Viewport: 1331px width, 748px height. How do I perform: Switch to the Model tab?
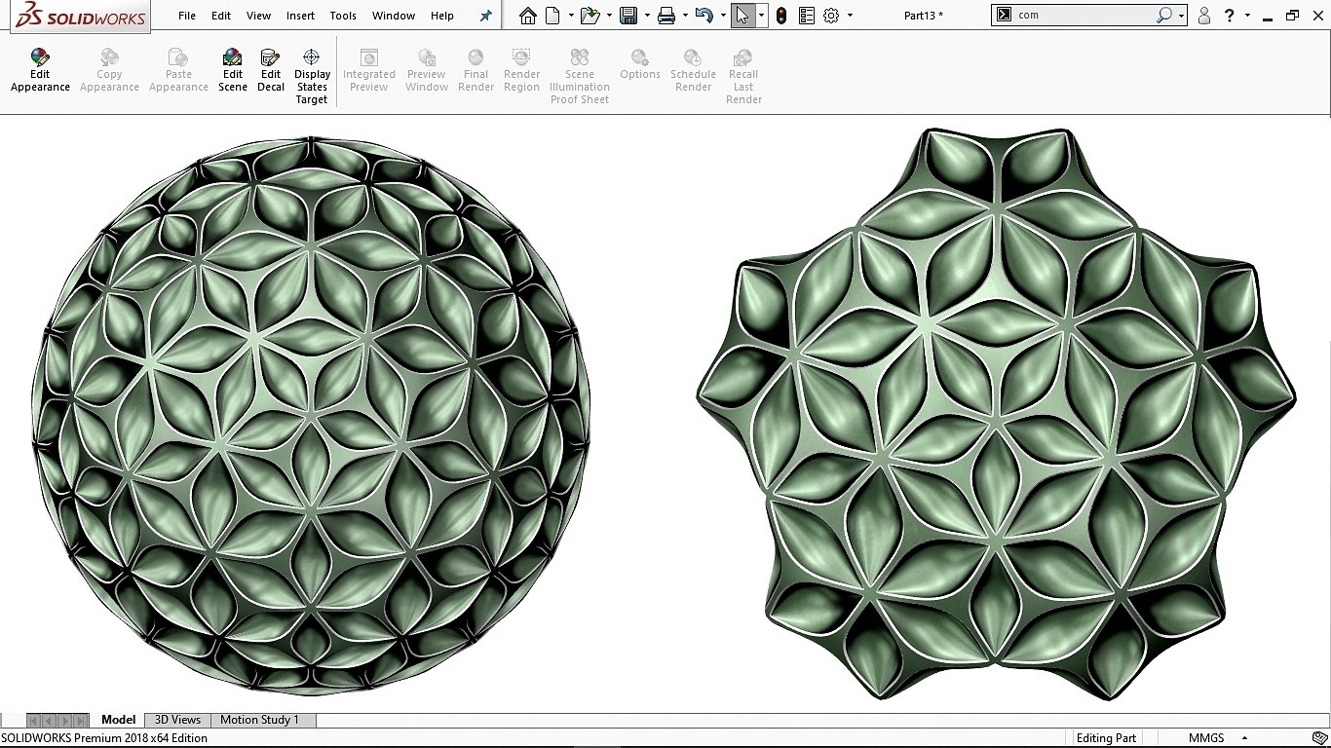(118, 720)
